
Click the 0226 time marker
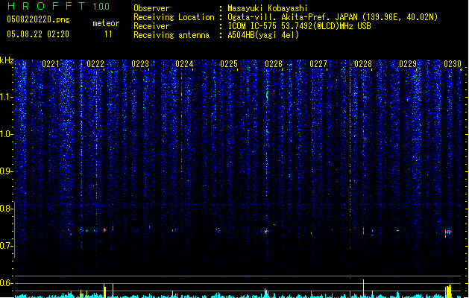tap(274, 64)
